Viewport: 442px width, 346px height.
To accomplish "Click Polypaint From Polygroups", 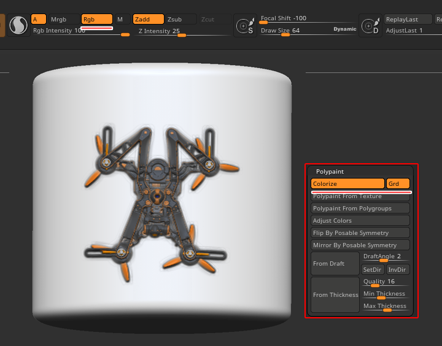I will pyautogui.click(x=360, y=209).
